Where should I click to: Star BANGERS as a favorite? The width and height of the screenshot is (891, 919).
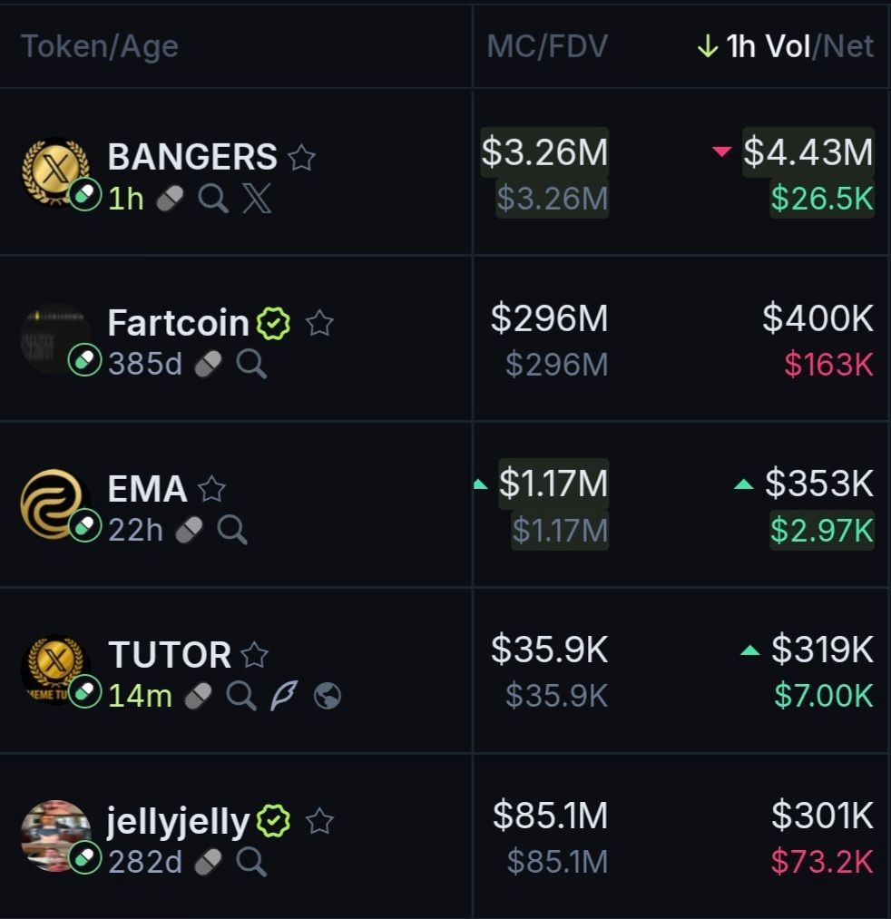301,158
